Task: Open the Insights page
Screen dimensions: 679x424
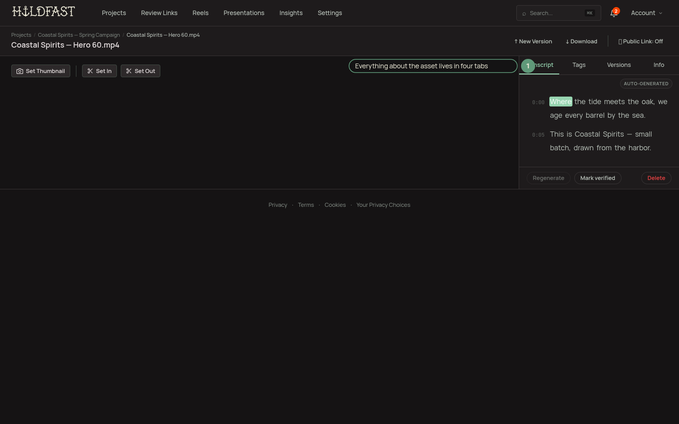Action: pyautogui.click(x=291, y=13)
